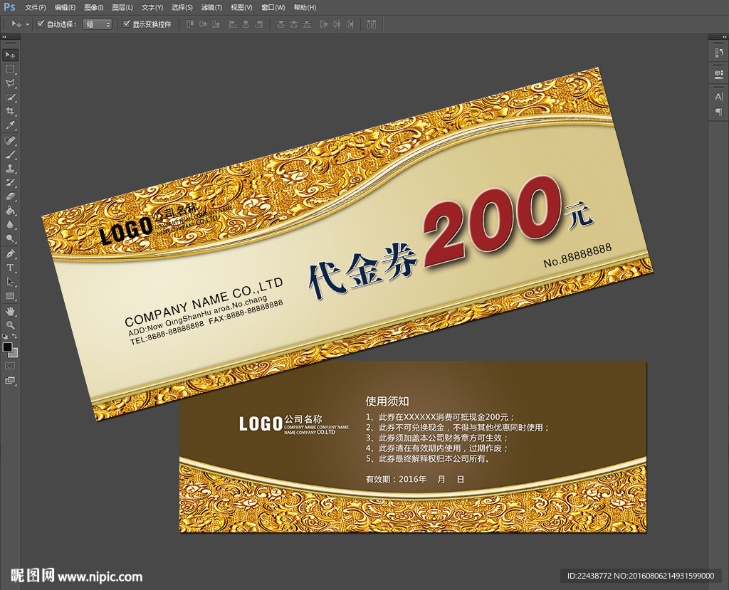
Task: Click the auto-align layers button
Action: [371, 24]
